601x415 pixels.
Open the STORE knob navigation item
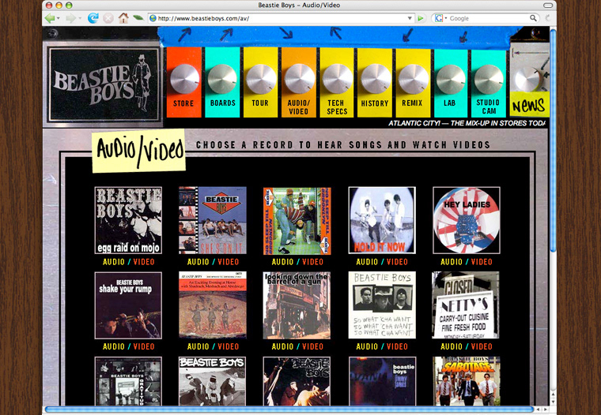pos(183,82)
